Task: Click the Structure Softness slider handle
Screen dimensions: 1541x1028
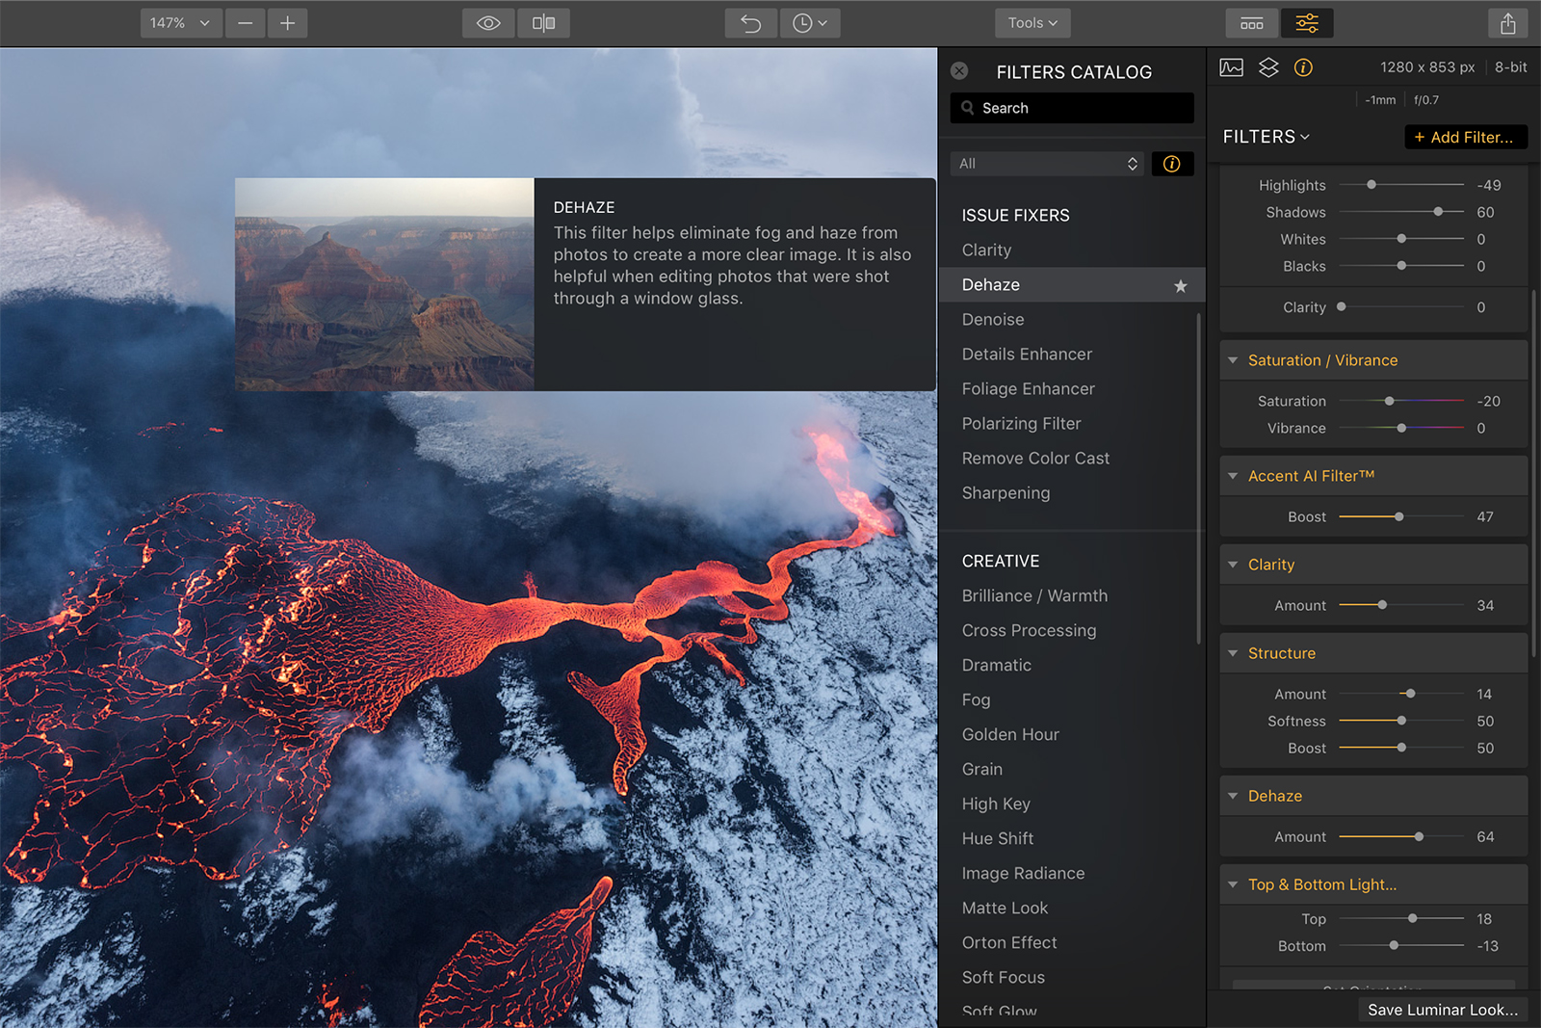Action: coord(1401,721)
